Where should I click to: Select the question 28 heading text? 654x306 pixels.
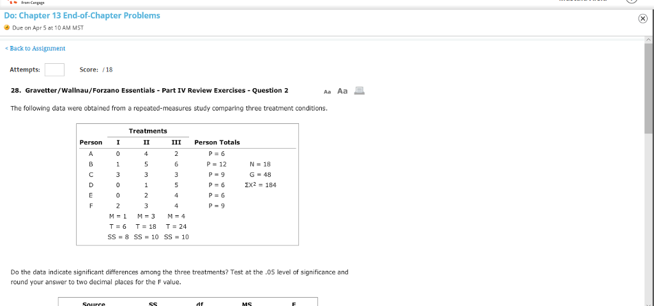coord(149,91)
